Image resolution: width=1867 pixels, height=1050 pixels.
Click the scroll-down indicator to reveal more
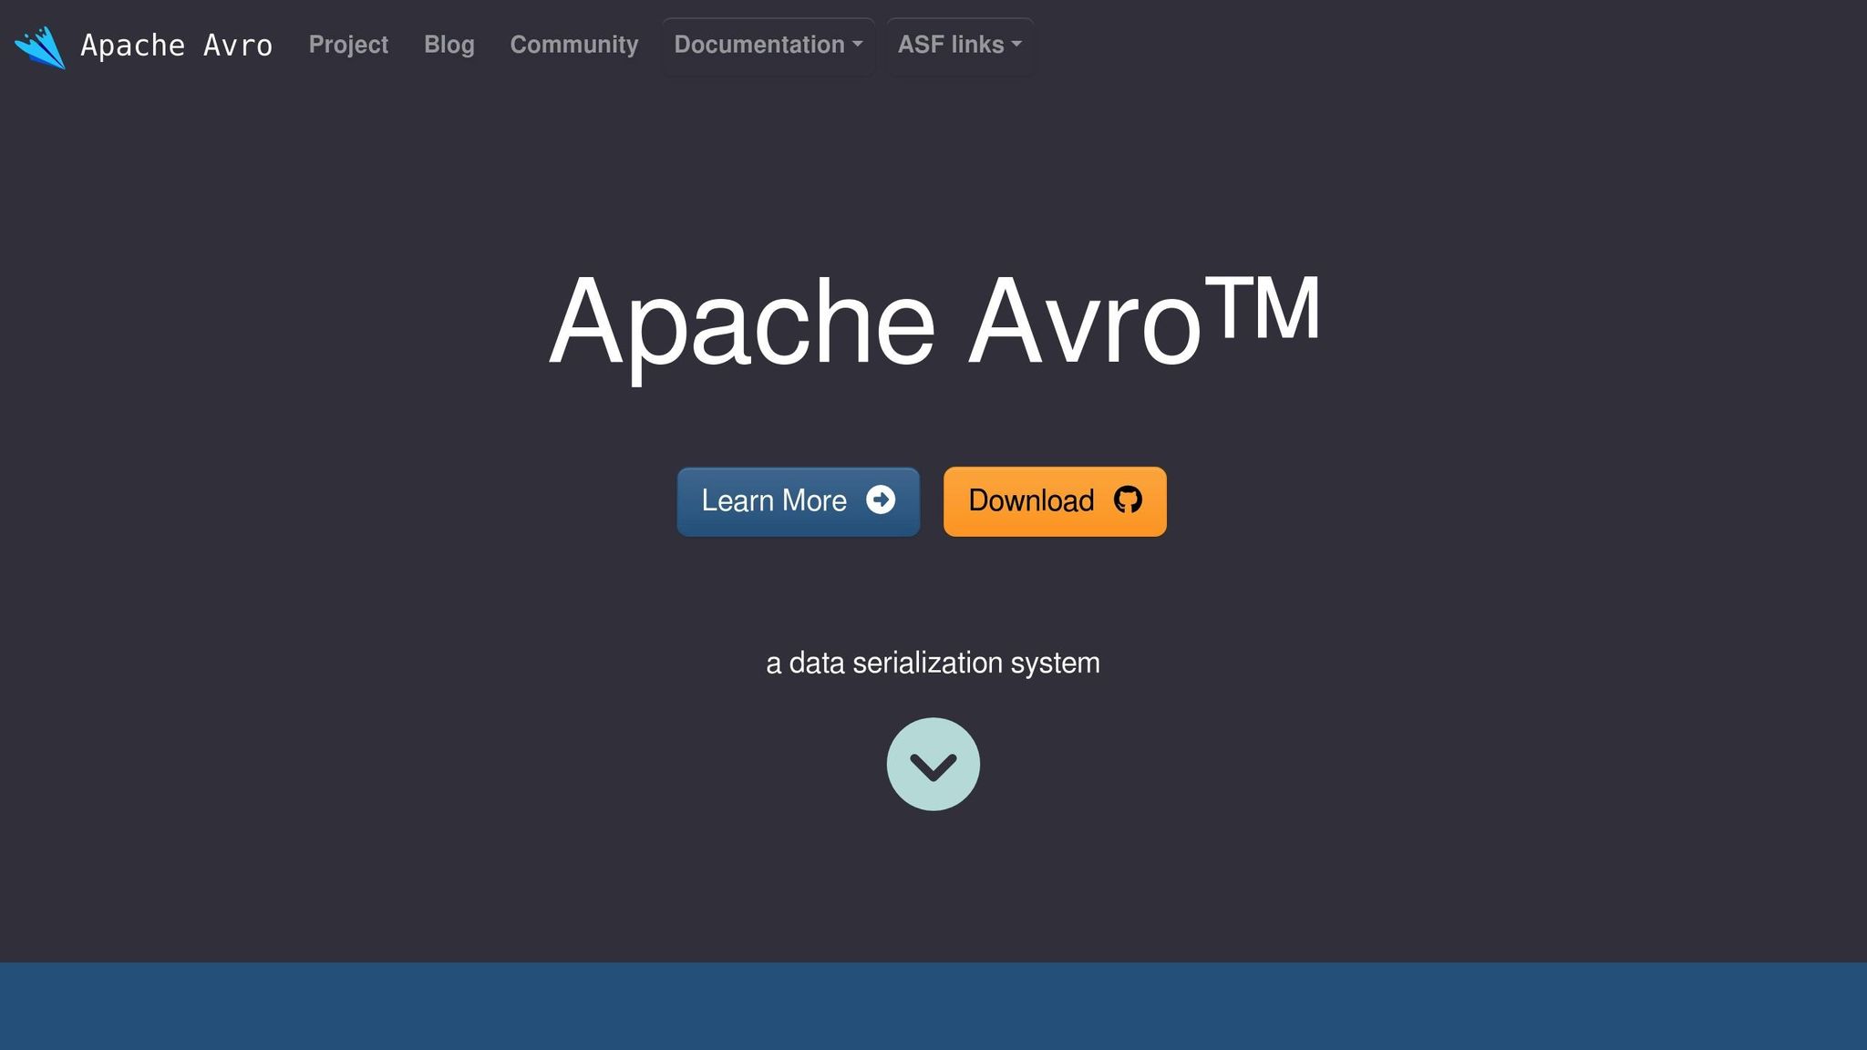point(933,764)
